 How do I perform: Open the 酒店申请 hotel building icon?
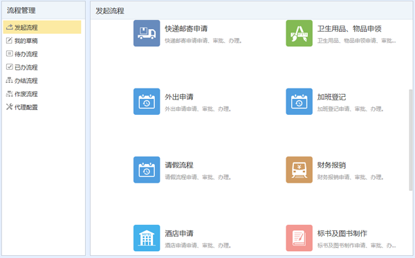[x=147, y=238]
